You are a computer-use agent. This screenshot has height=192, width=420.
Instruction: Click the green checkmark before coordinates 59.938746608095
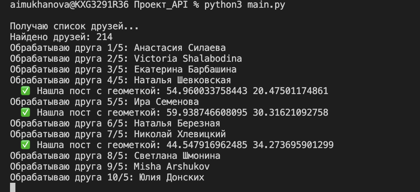point(25,113)
